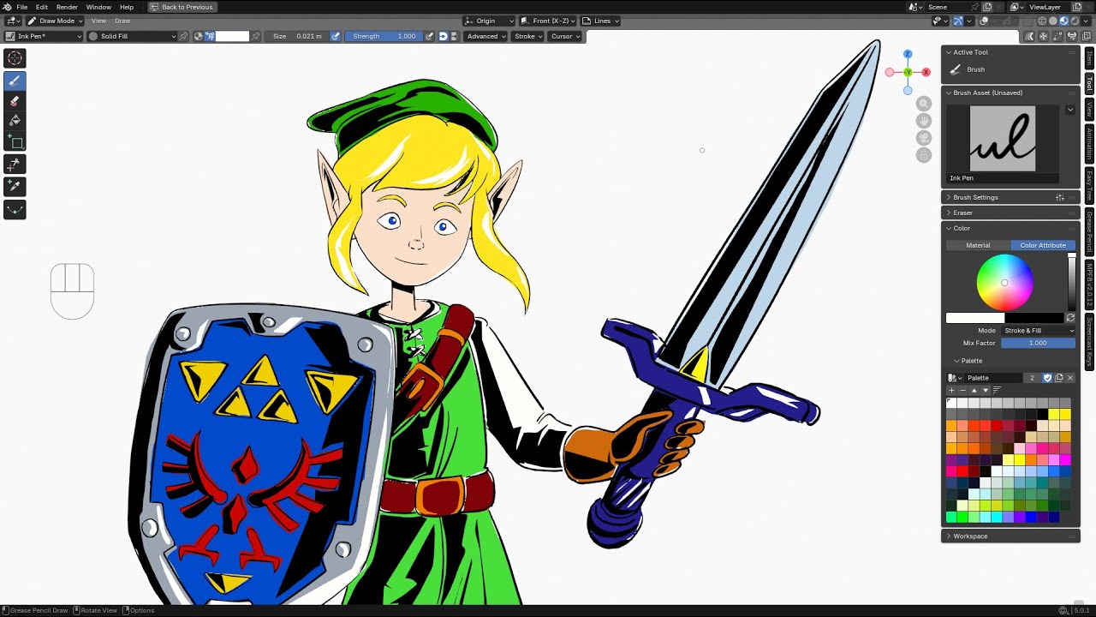This screenshot has height=617, width=1096.
Task: Toggle overlays button in header
Action: [x=984, y=21]
